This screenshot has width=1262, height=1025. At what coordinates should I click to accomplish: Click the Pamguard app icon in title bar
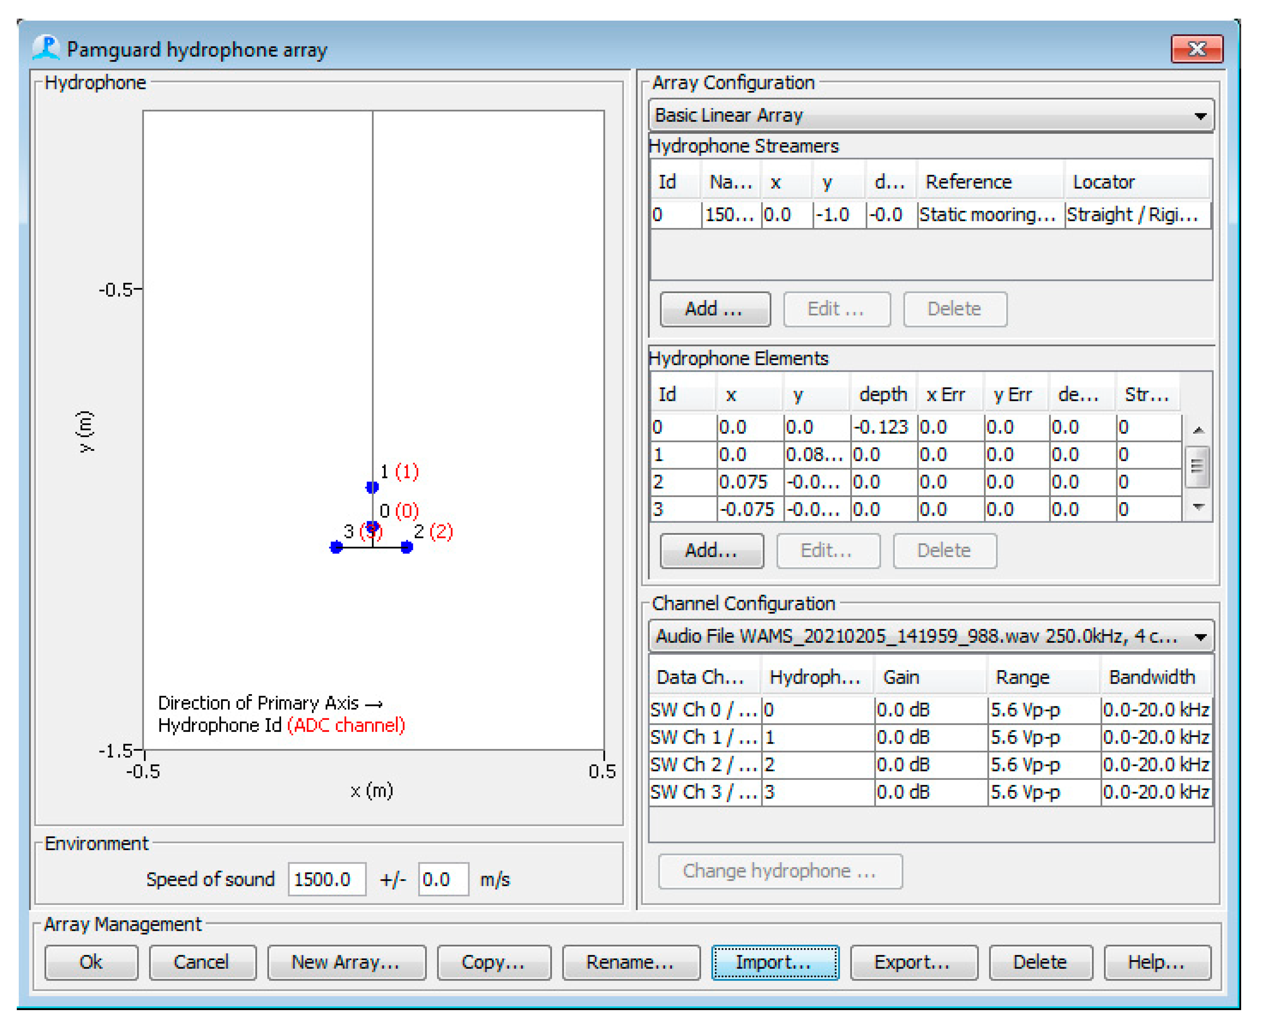click(x=45, y=48)
